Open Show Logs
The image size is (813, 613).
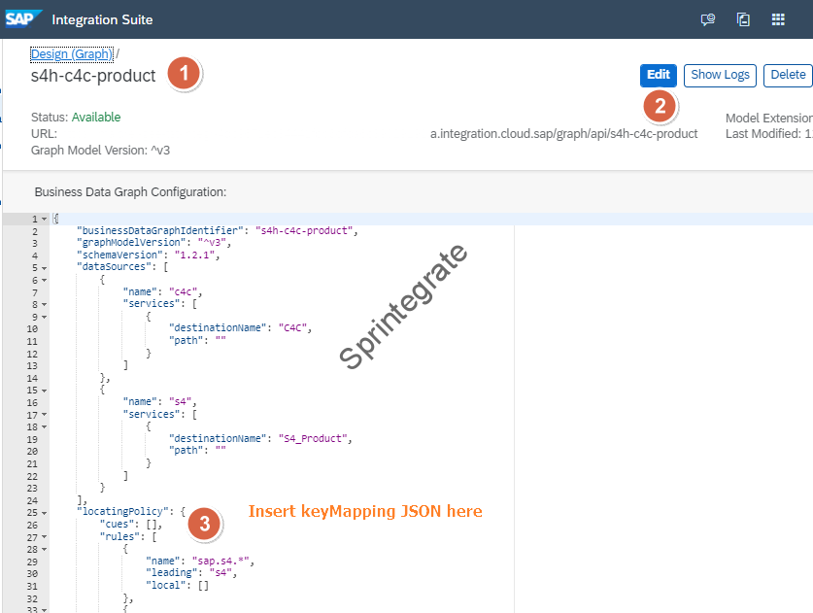720,75
